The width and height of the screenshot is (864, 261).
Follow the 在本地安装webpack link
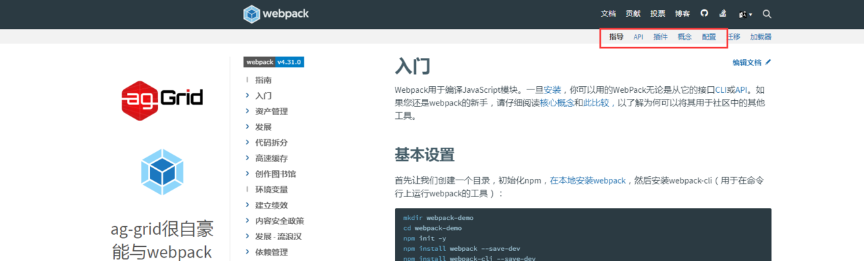click(x=588, y=180)
